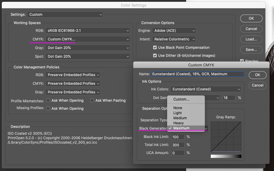Expand the Settings preset dropdown
Viewport: 274px width, 171px height.
click(x=65, y=15)
